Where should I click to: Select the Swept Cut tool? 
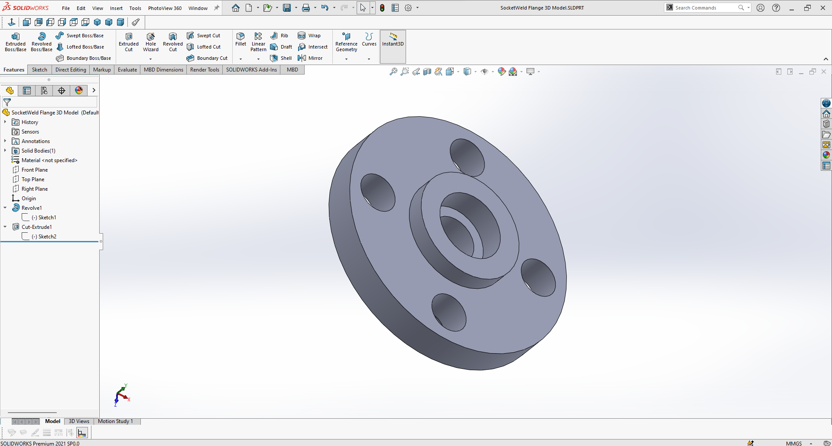(204, 36)
